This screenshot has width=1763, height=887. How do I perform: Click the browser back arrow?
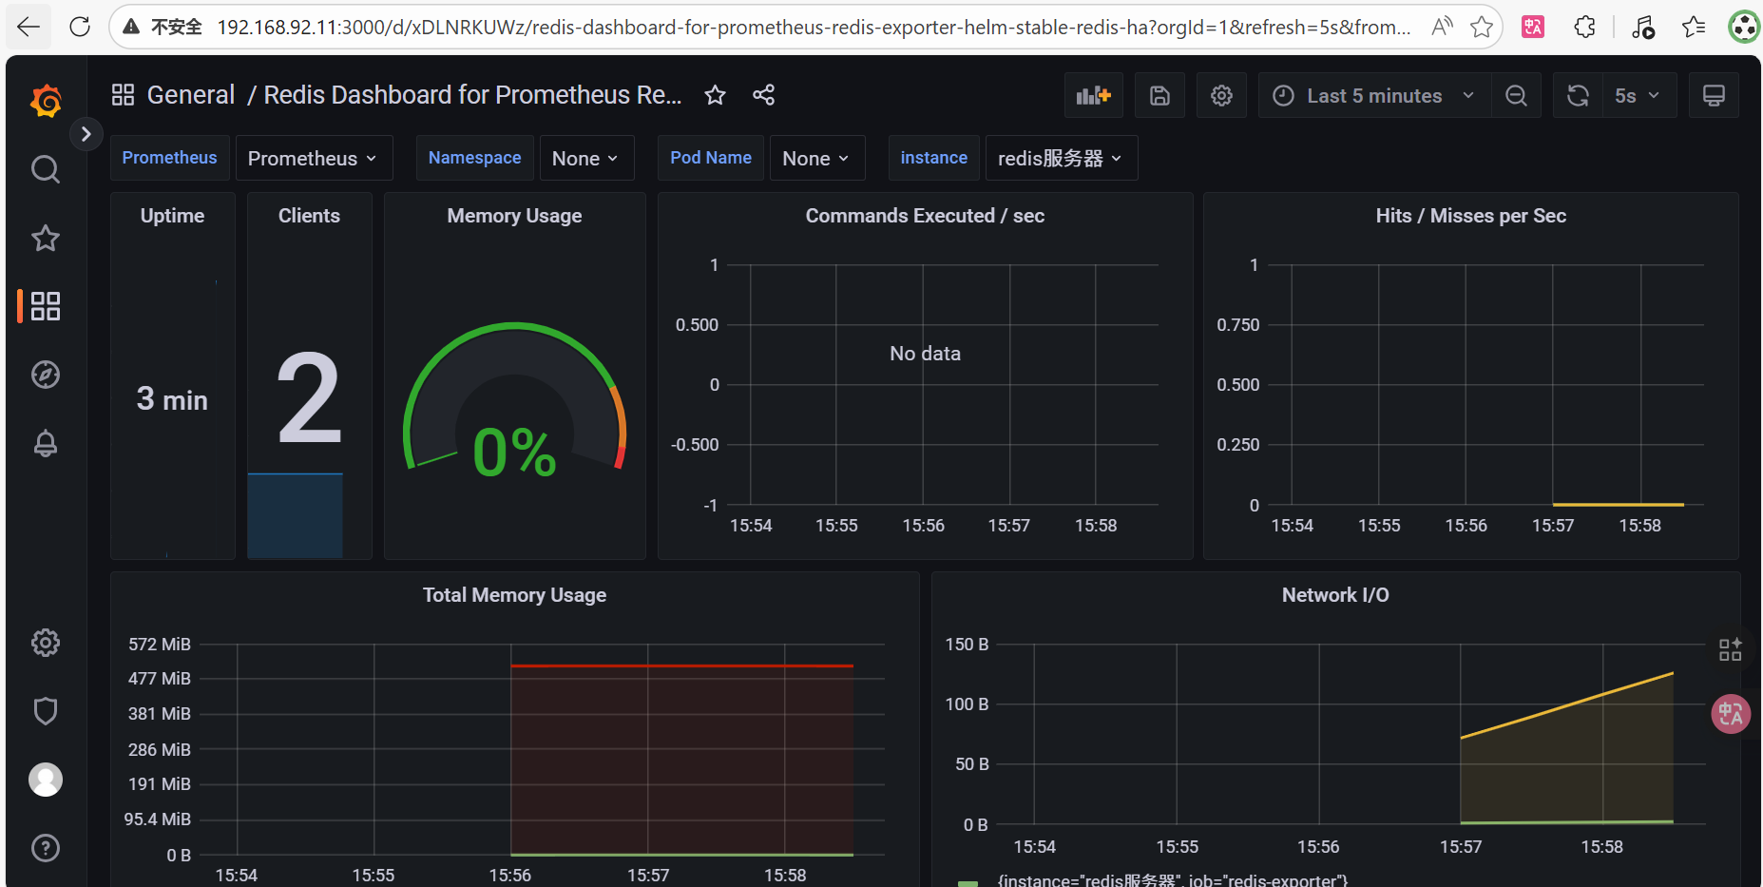tap(29, 27)
